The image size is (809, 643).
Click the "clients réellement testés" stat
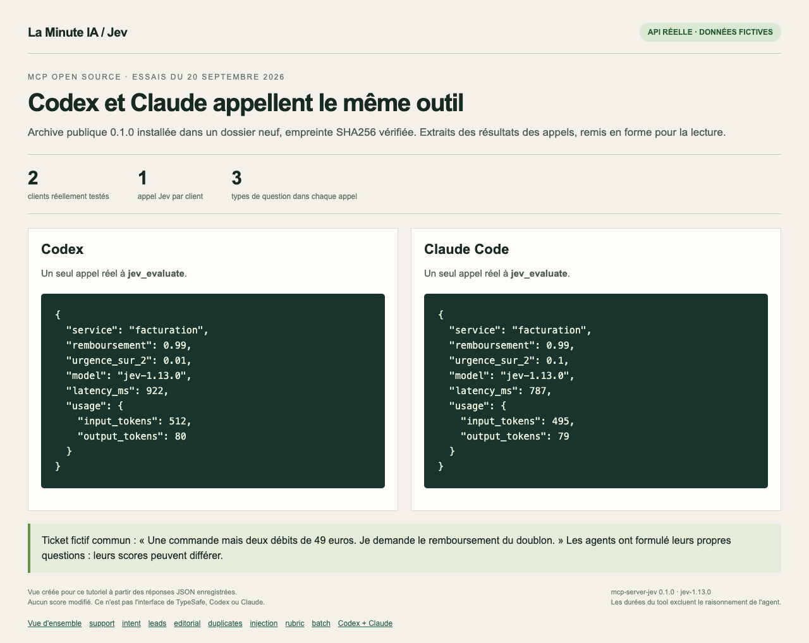(x=68, y=185)
